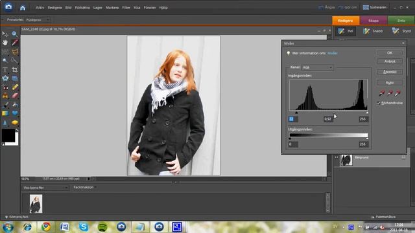
Task: Select the Straighten tool
Action: 14,78
